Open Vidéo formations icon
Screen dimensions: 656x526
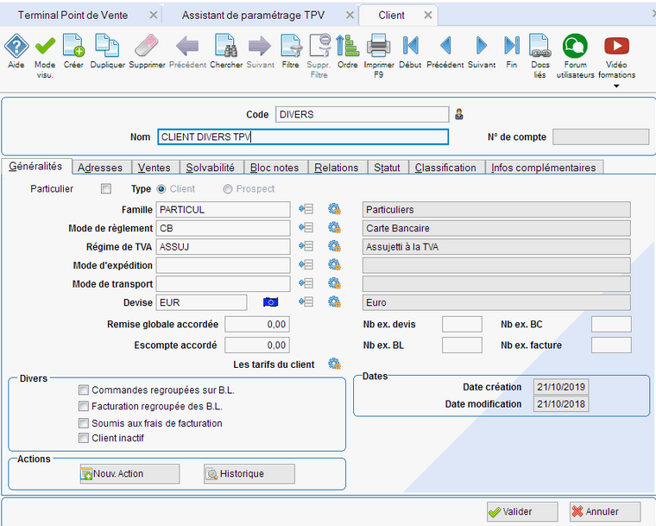(616, 46)
